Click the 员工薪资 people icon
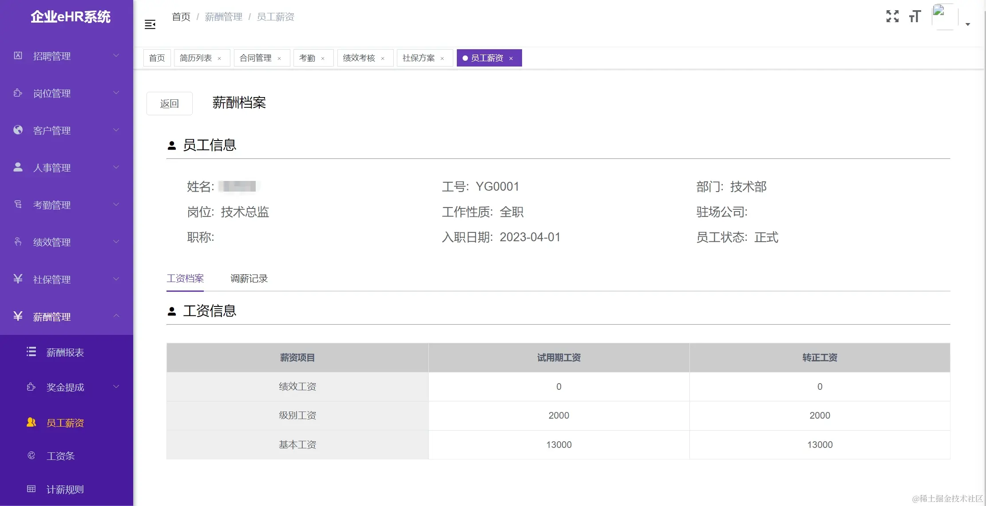The width and height of the screenshot is (986, 506). 31,422
